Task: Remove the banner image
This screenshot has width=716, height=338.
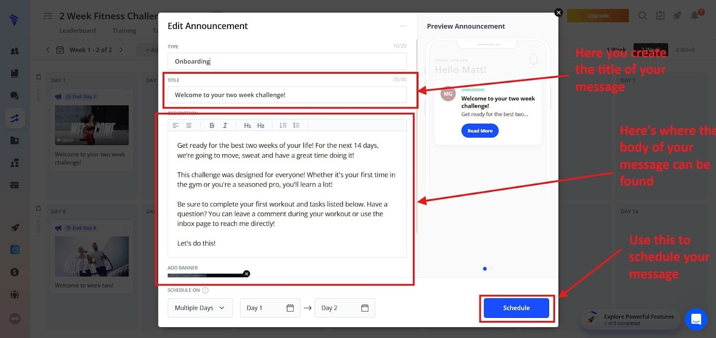Action: (x=247, y=274)
